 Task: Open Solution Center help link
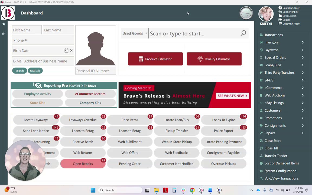tap(289, 8)
